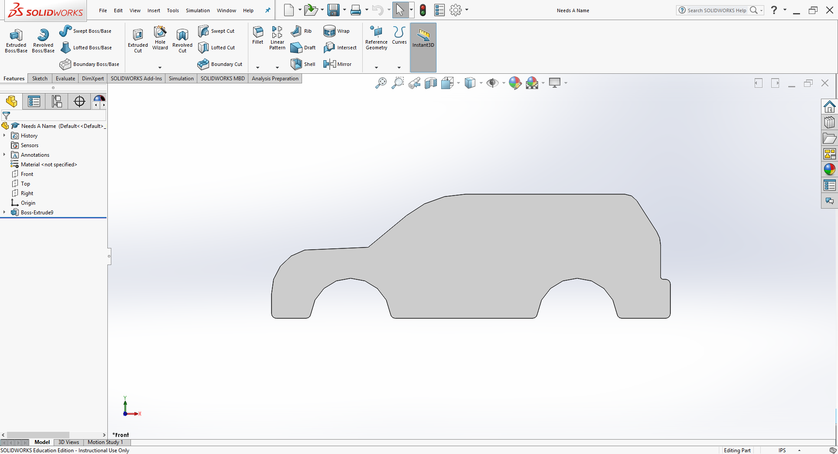
Task: Click the Curves tool
Action: tap(399, 35)
